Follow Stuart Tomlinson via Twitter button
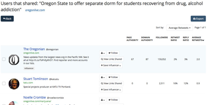This screenshot has width=207, height=105. click(x=113, y=77)
